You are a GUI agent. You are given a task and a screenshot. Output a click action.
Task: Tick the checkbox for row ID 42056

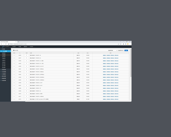pyautogui.click(x=14, y=55)
